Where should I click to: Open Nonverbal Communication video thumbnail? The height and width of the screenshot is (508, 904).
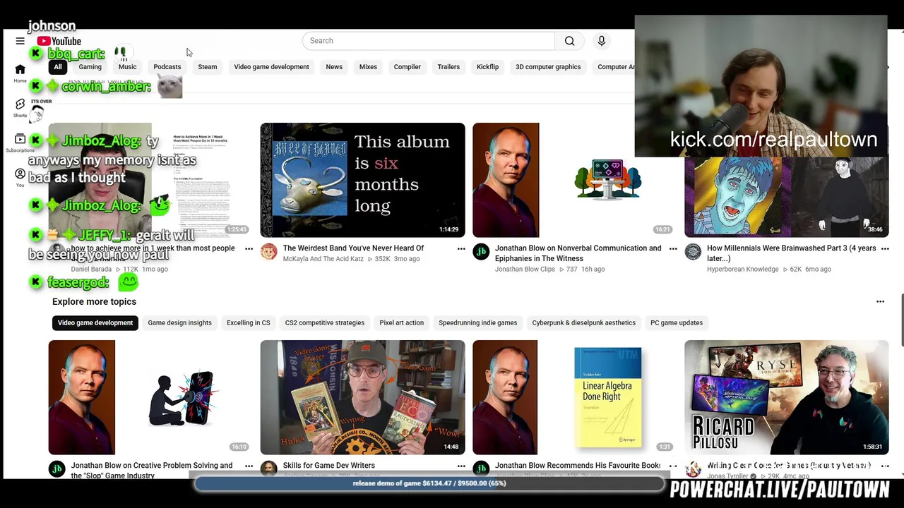[x=575, y=180]
